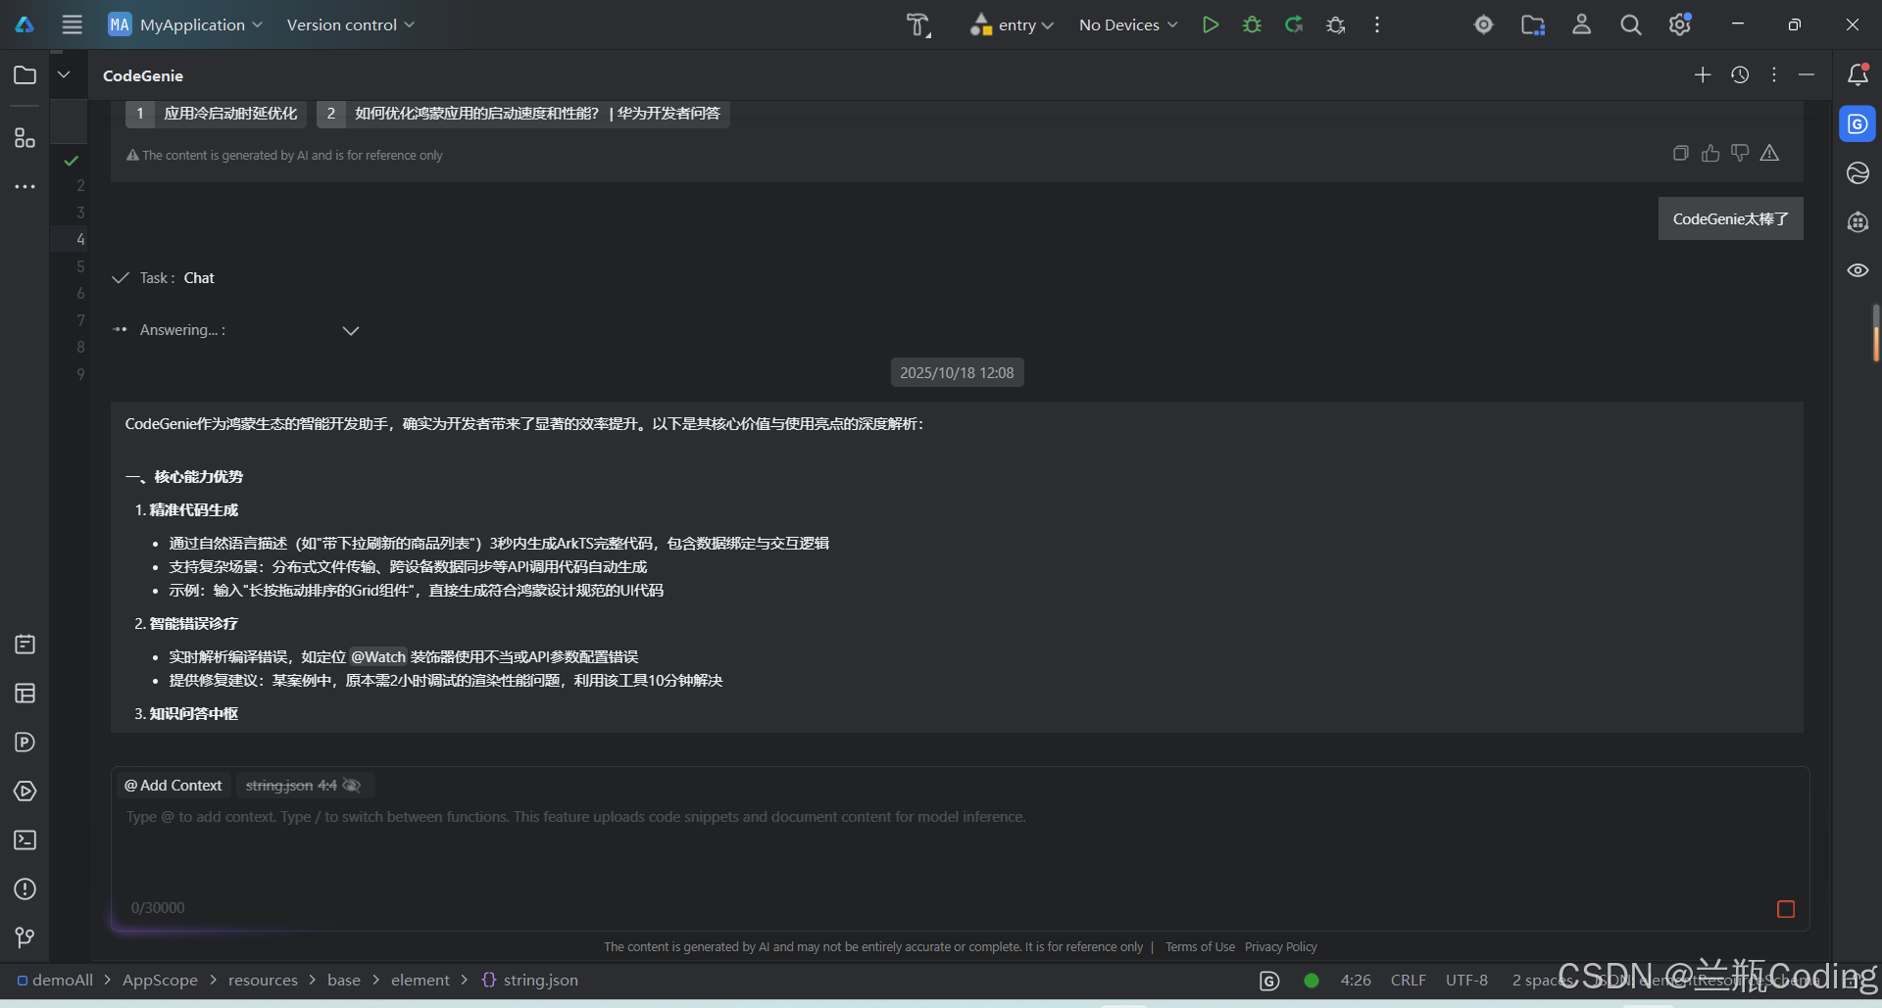Open the Terms of Use link
Screen dimensions: 1882x1008
click(1200, 947)
